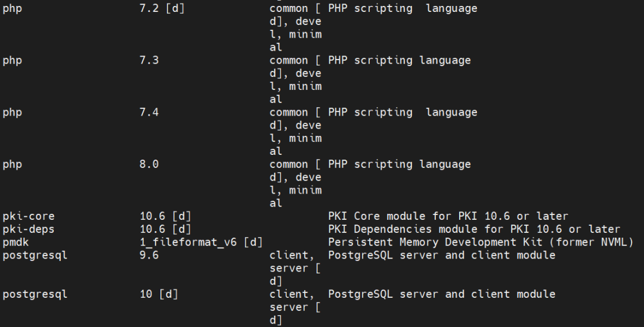Viewport: 644px width, 327px height.
Task: Click the profiles column of php 7.4
Action: pyautogui.click(x=295, y=126)
